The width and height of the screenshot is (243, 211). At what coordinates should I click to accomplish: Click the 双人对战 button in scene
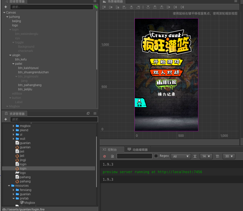(x=166, y=73)
